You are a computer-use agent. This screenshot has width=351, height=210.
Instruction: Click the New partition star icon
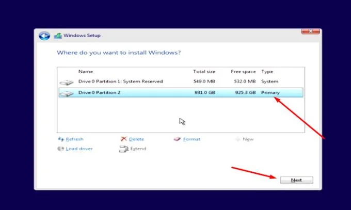click(x=238, y=139)
